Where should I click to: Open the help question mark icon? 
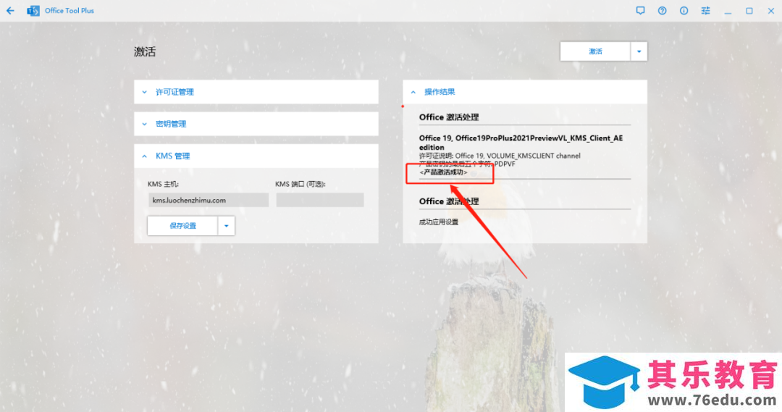point(662,10)
